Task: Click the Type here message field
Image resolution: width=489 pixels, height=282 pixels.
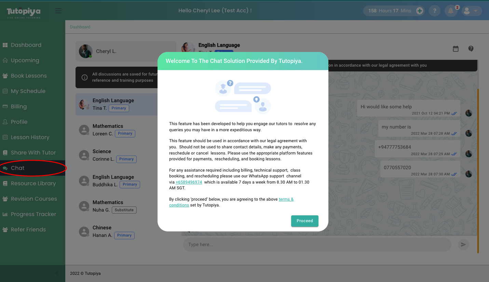Action: pyautogui.click(x=316, y=244)
